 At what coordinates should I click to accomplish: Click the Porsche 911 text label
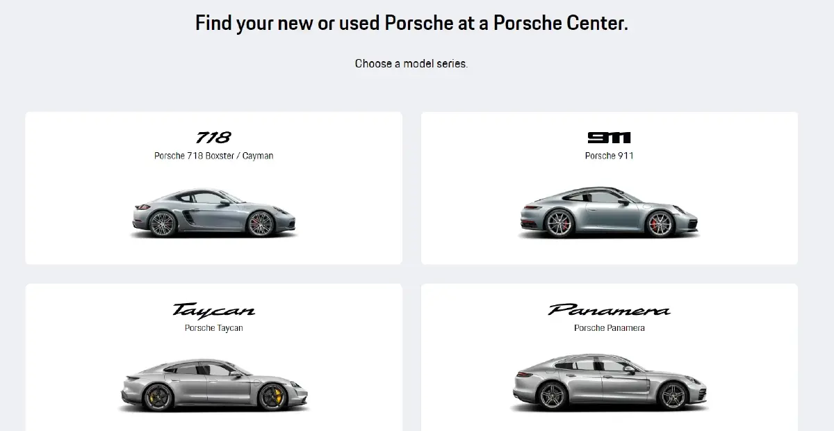(x=608, y=156)
